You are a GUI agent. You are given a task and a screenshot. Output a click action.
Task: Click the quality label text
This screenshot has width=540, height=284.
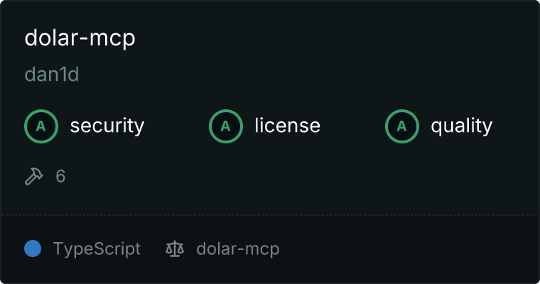[461, 126]
